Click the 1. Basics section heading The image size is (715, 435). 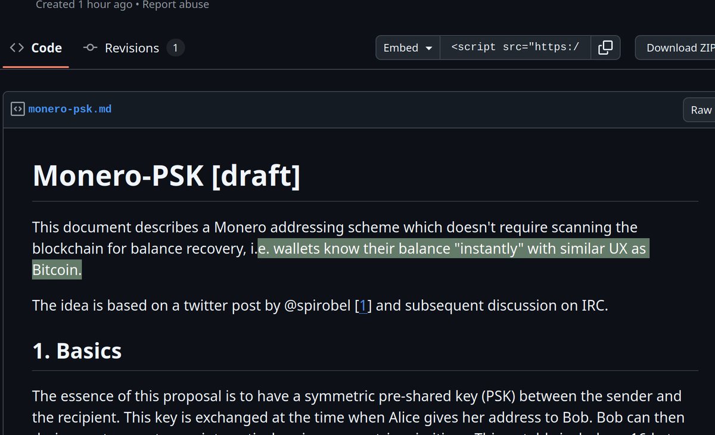(77, 350)
